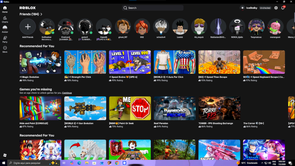Open the Robux icon near the username
The width and height of the screenshot is (295, 166).
point(276,8)
